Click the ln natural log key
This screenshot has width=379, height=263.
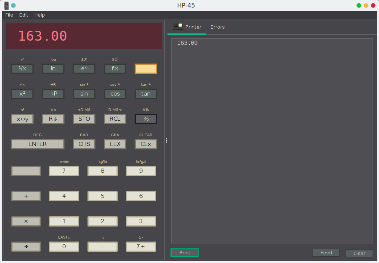53,69
